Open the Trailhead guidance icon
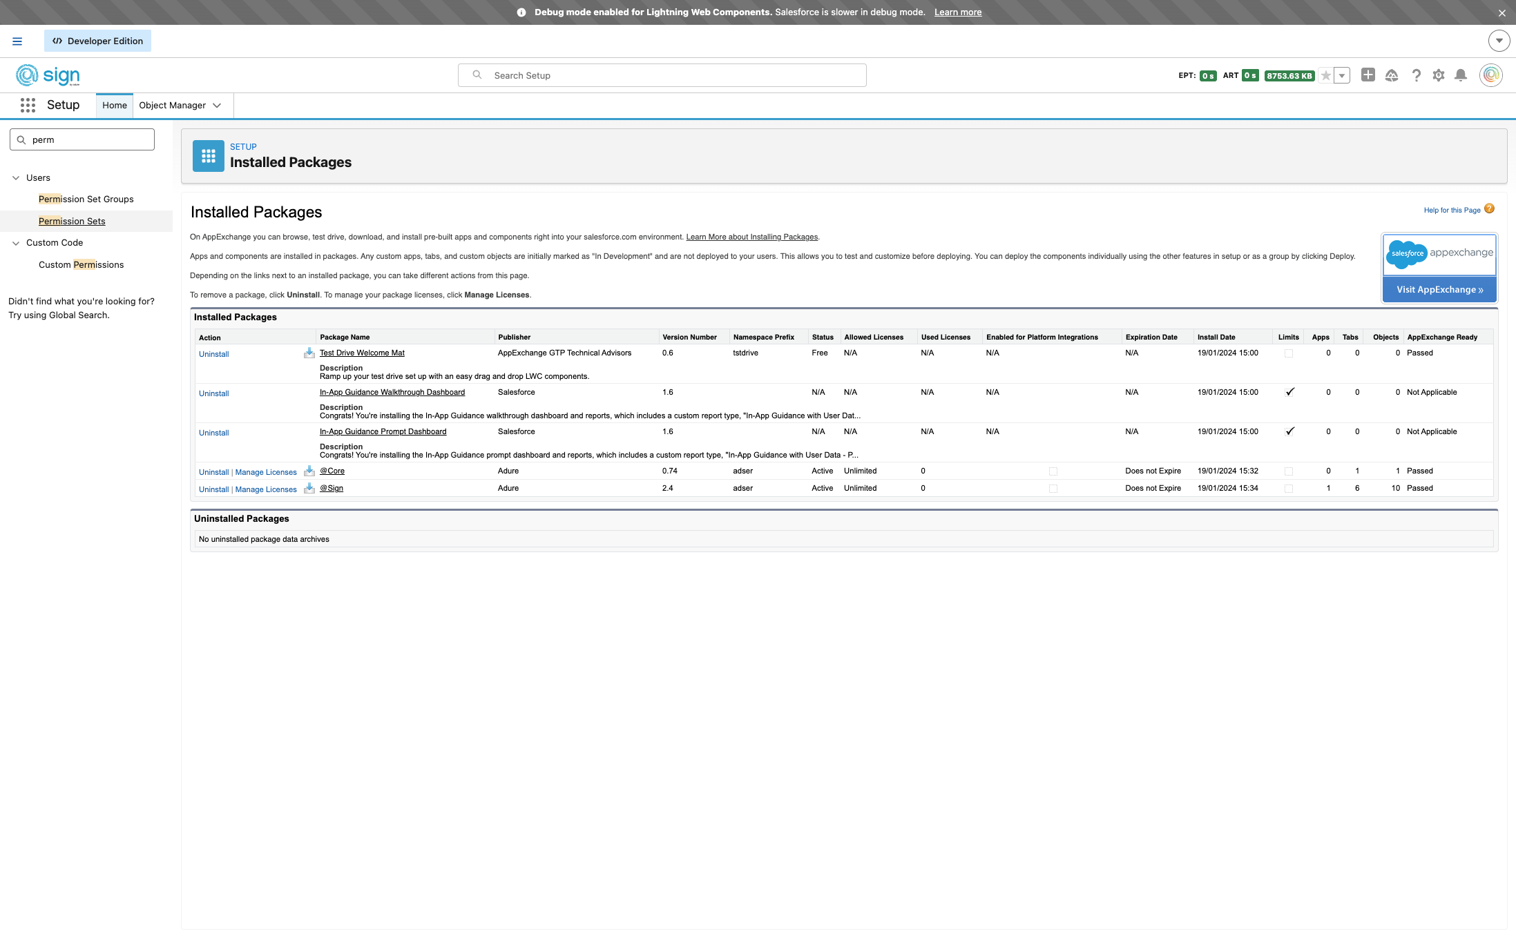Screen dimensions: 1516x938 (1391, 75)
